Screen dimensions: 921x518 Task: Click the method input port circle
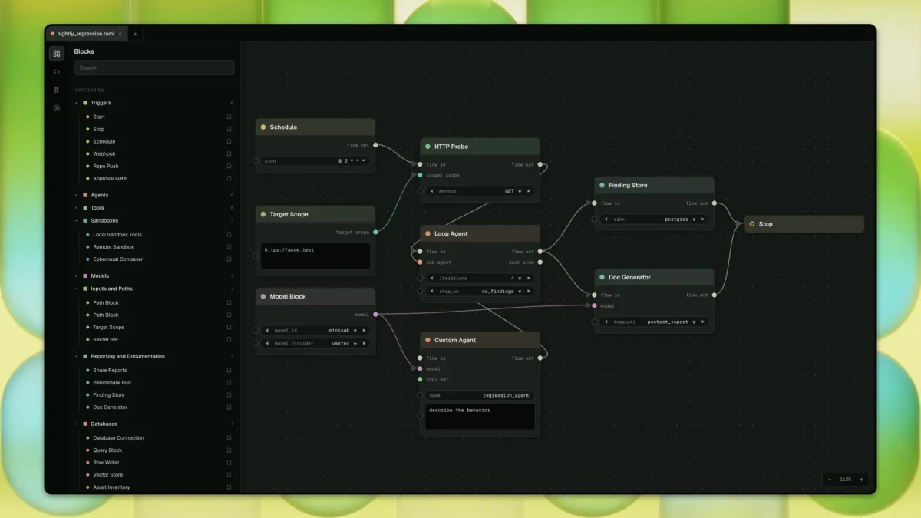point(420,191)
